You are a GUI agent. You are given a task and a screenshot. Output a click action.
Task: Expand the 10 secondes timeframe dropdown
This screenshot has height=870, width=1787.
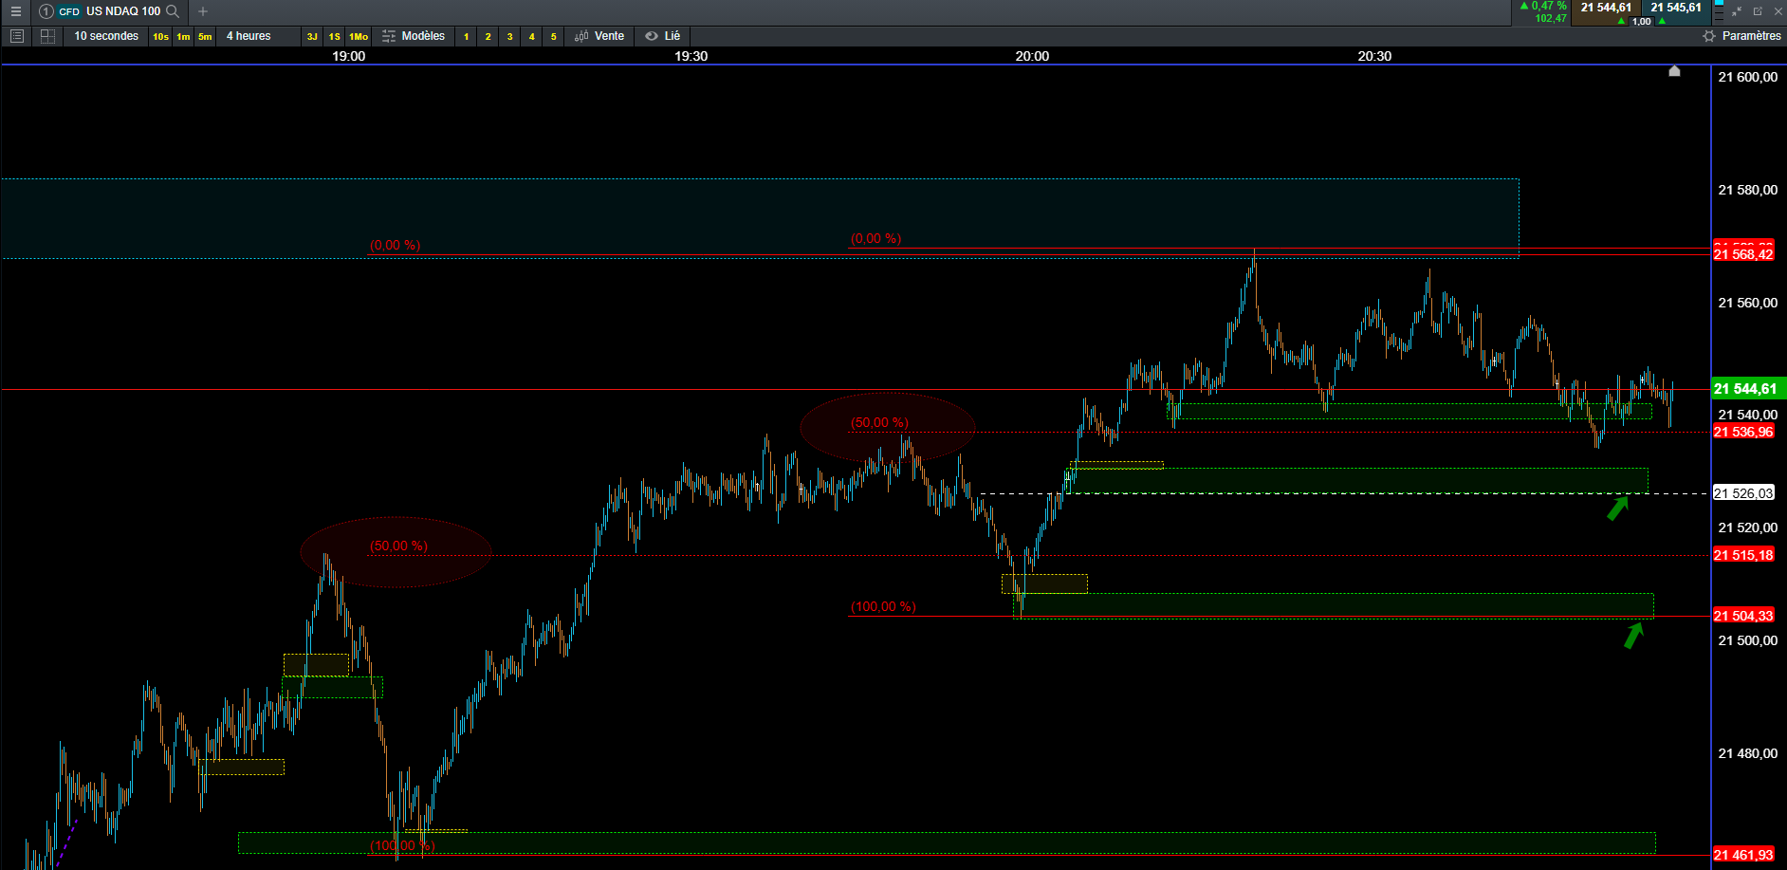click(106, 36)
